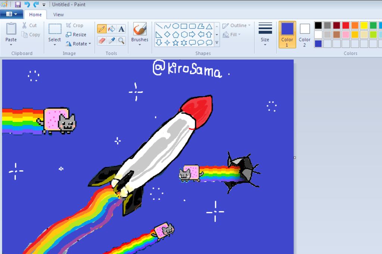Choose the Line shape
This screenshot has height=254, width=382.
point(159,26)
